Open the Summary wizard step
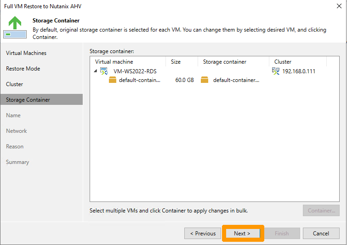The height and width of the screenshot is (245, 347). coord(17,162)
